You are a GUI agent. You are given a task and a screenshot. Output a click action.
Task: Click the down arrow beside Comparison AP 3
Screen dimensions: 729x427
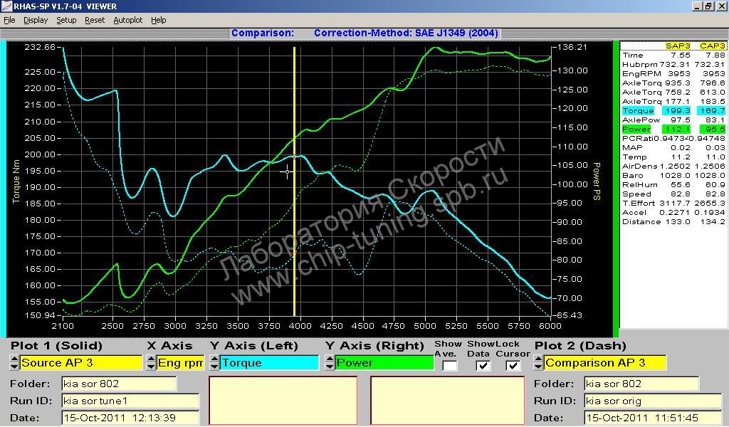pos(539,367)
